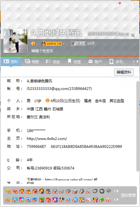
Task: Click the blue shield T icon
Action: tap(68, 200)
